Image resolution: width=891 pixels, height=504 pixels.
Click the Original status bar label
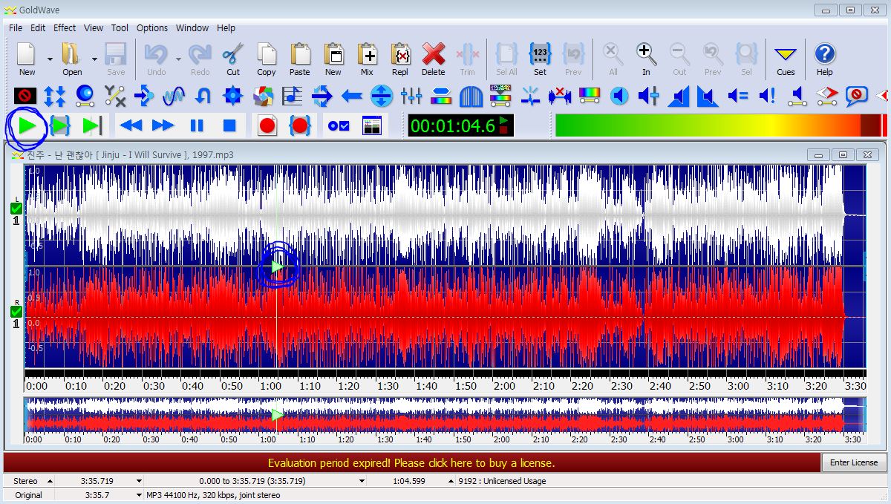pyautogui.click(x=28, y=495)
